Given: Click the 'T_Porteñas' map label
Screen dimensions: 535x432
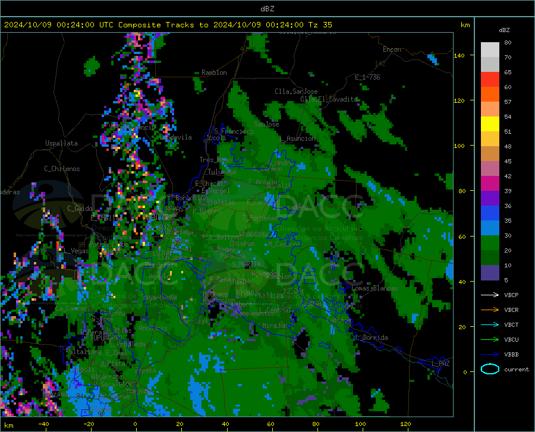Looking at the screenshot, I should 260,217.
